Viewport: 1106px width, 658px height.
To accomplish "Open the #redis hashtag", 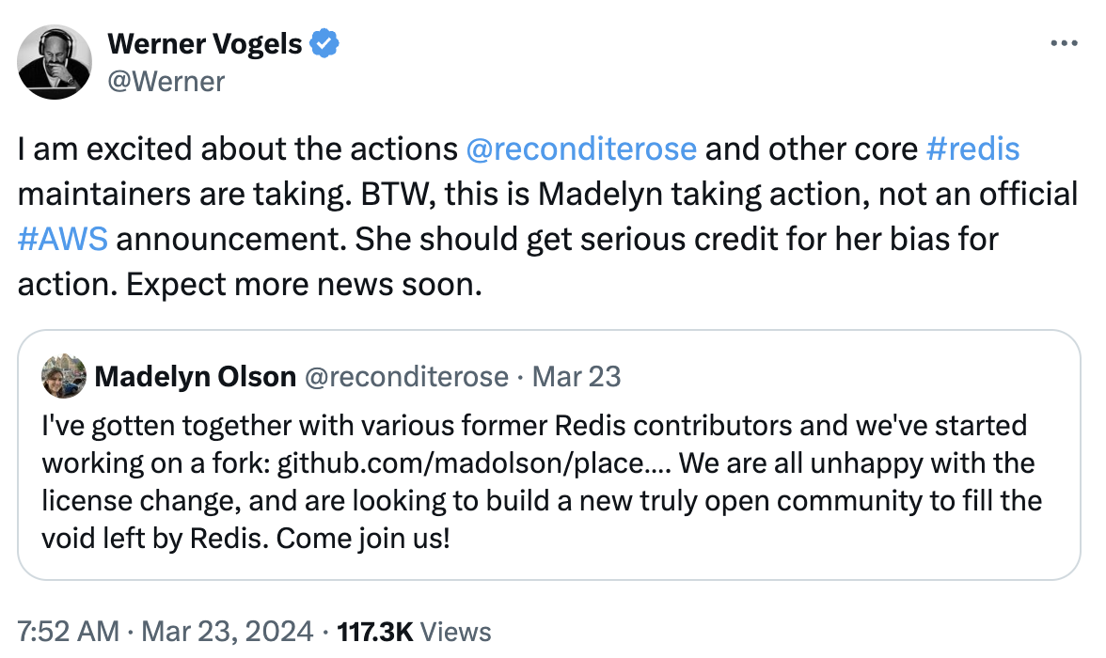I will pyautogui.click(x=973, y=149).
